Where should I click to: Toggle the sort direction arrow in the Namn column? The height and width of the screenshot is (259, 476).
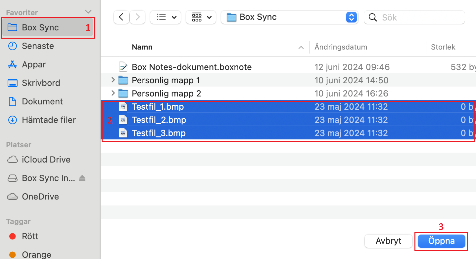301,48
